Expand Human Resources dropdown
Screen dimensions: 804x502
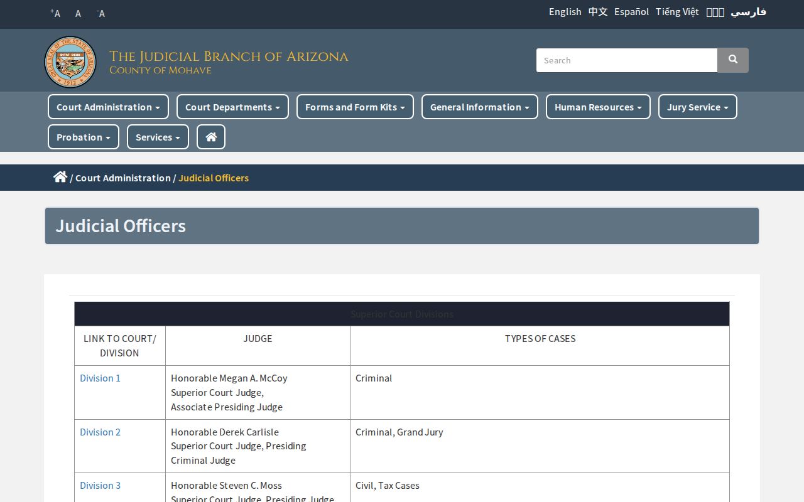click(598, 107)
